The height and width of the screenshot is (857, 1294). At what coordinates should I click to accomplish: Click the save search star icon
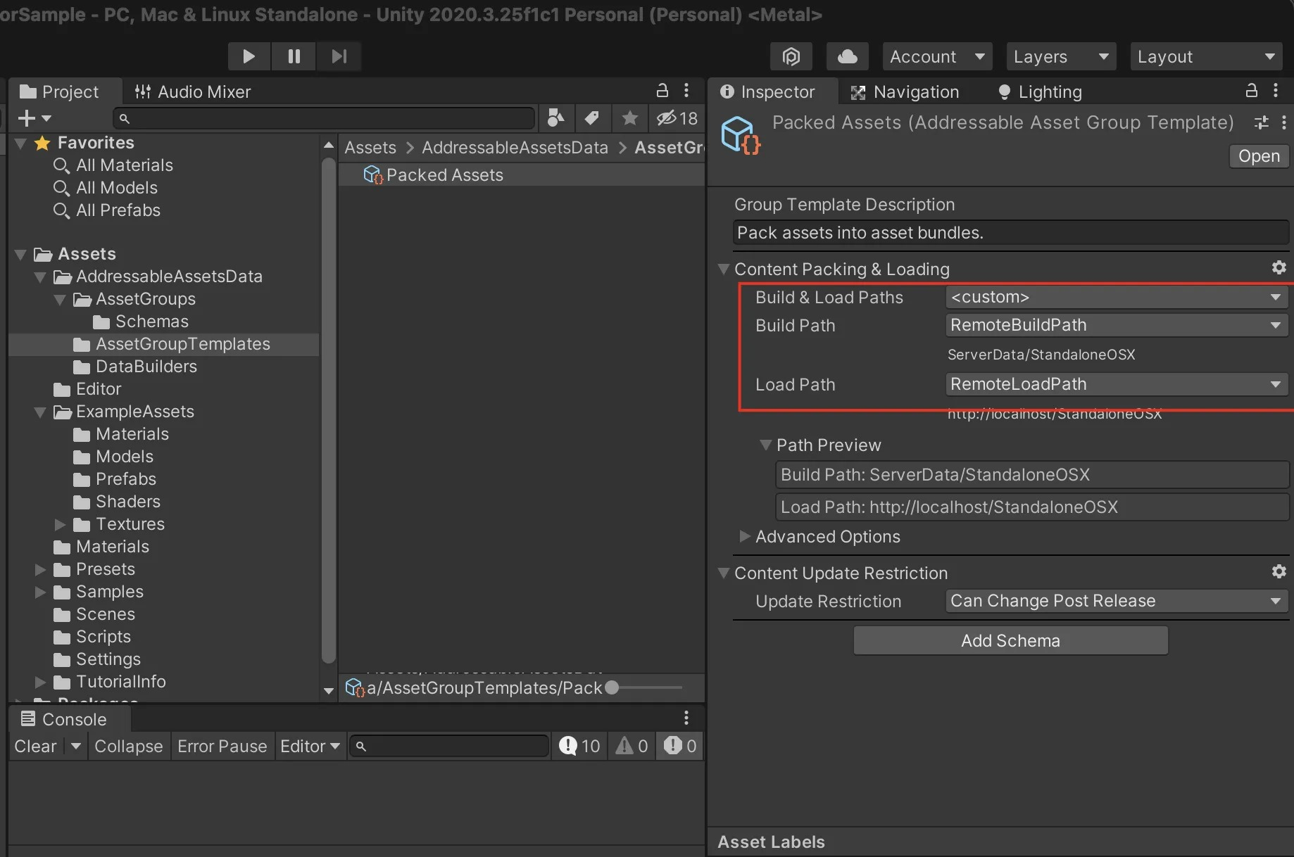coord(630,118)
